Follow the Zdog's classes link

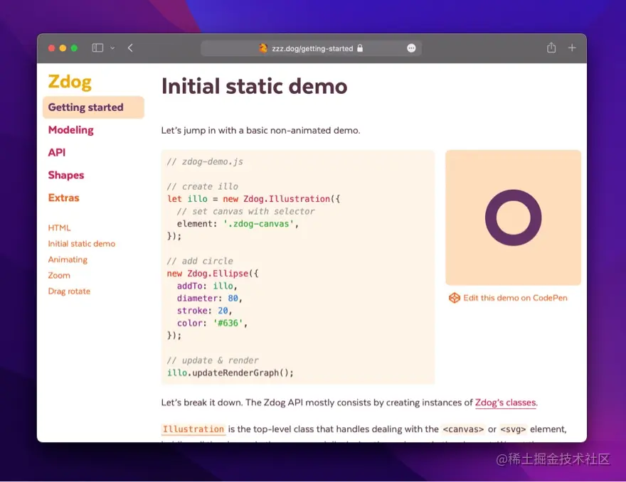tap(506, 402)
